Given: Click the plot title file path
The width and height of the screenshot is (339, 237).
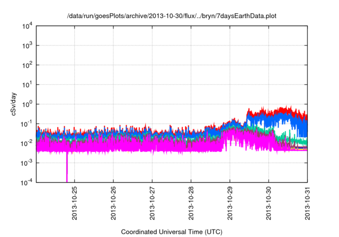Looking at the screenshot, I should coord(172,16).
